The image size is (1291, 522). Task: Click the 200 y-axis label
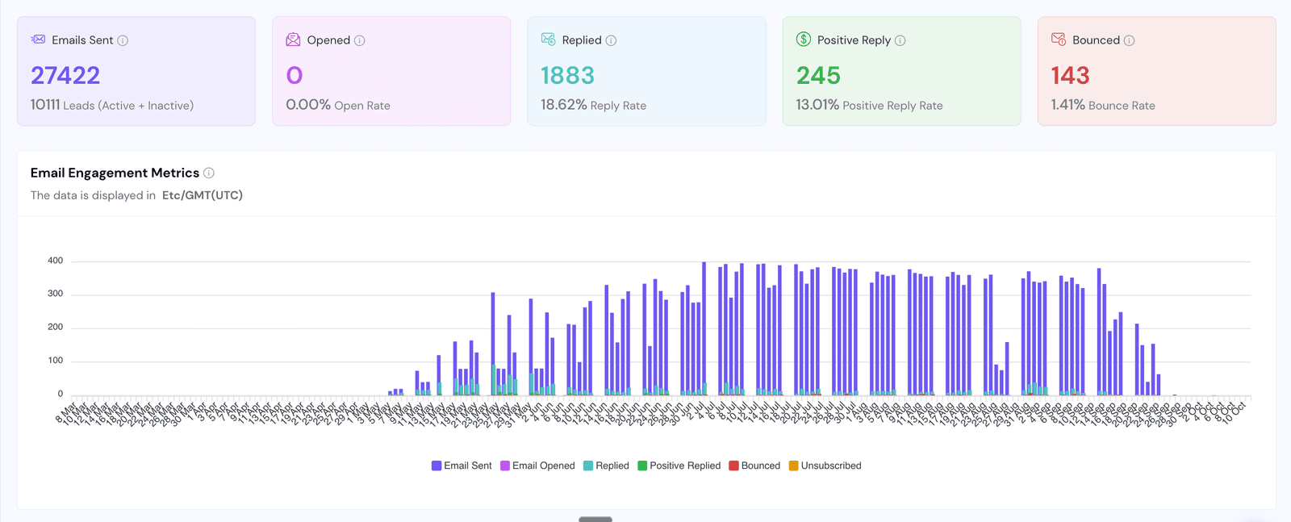tap(56, 327)
